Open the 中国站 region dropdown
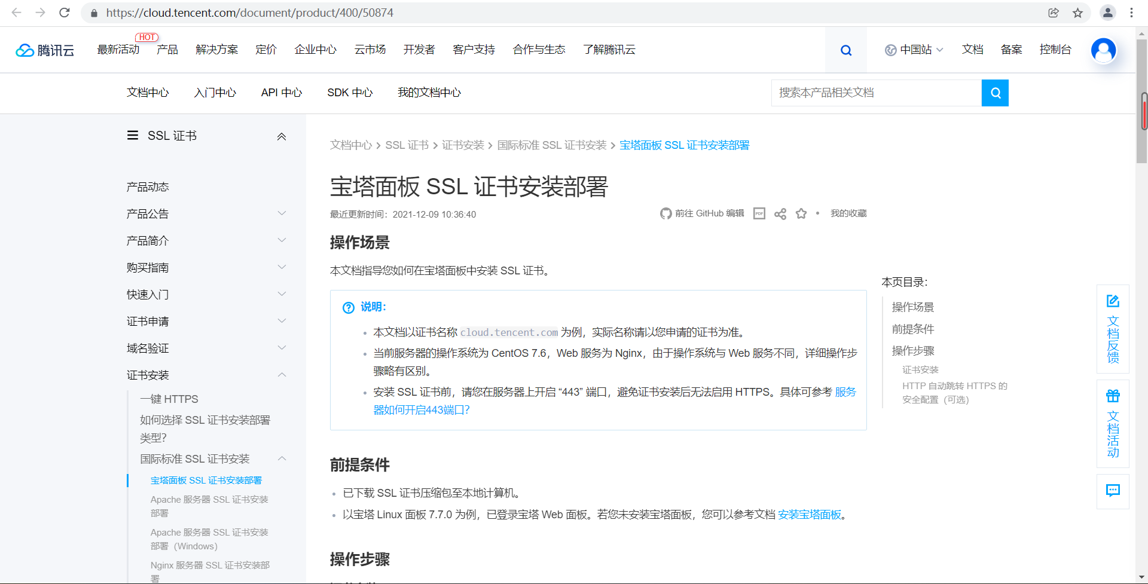Viewport: 1148px width, 584px height. [914, 50]
